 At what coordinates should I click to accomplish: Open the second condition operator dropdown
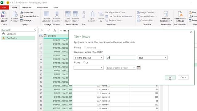89,68
